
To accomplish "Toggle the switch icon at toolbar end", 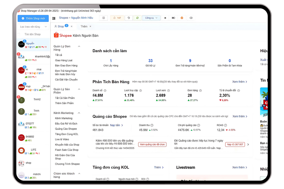I will (x=191, y=18).
